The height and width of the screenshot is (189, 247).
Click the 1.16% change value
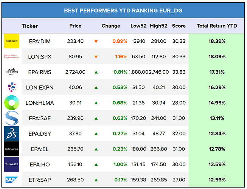click(121, 57)
